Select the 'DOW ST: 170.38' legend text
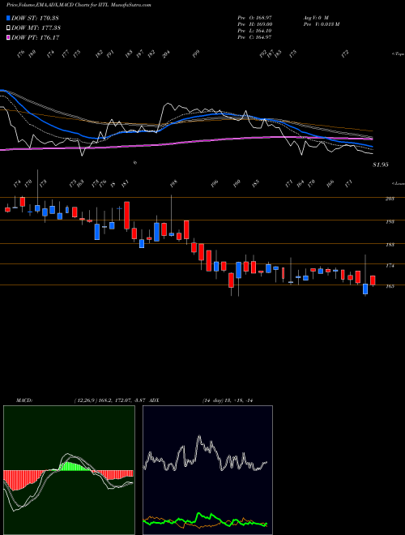The height and width of the screenshot is (535, 405). 35,19
